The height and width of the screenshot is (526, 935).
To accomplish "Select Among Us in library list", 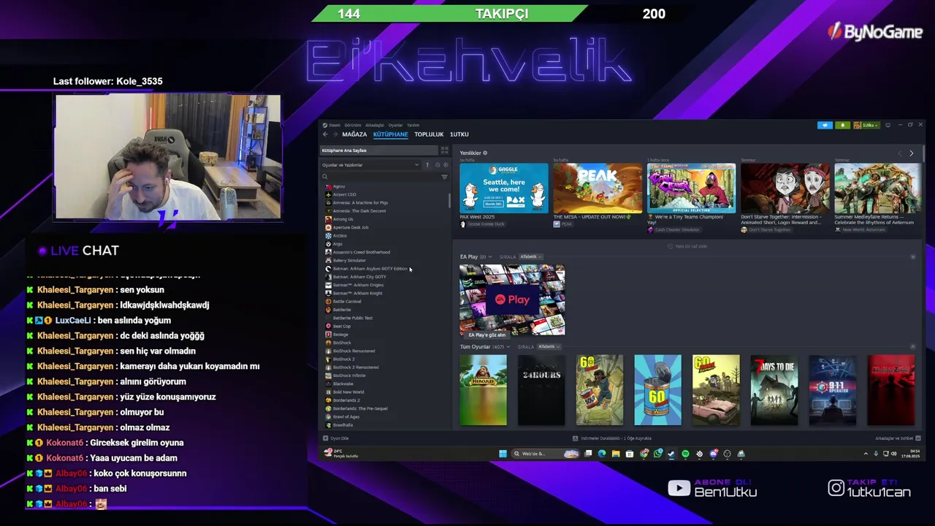I will (343, 219).
